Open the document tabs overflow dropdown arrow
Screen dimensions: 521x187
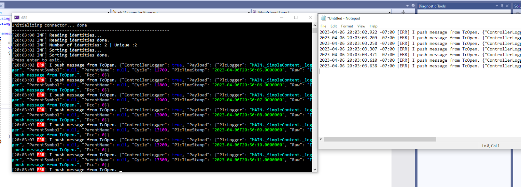[407, 6]
